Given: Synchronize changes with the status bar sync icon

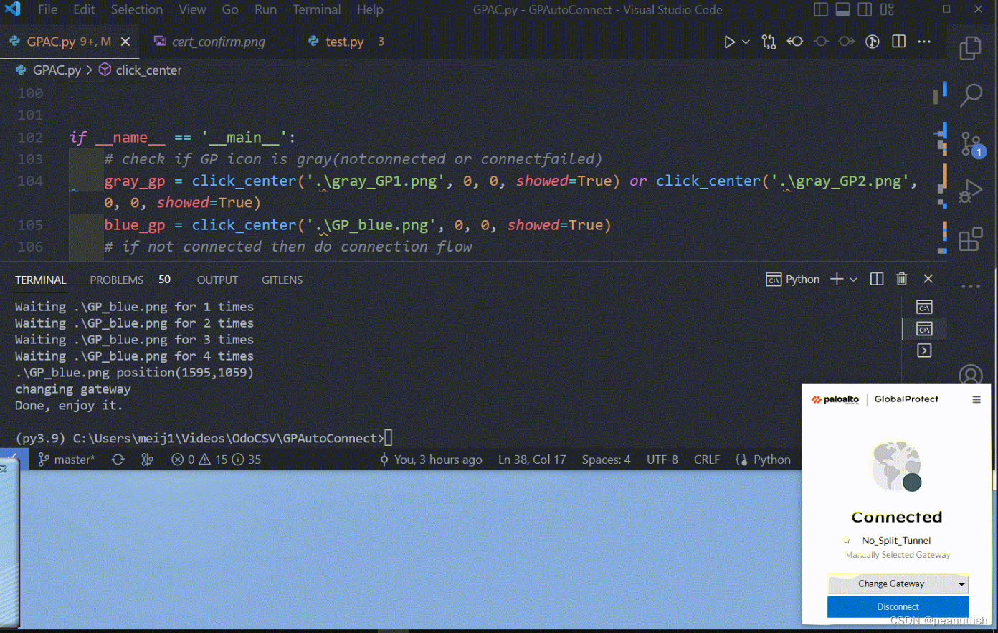Looking at the screenshot, I should (118, 460).
